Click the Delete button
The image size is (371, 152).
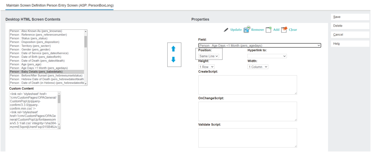[x=350, y=26]
